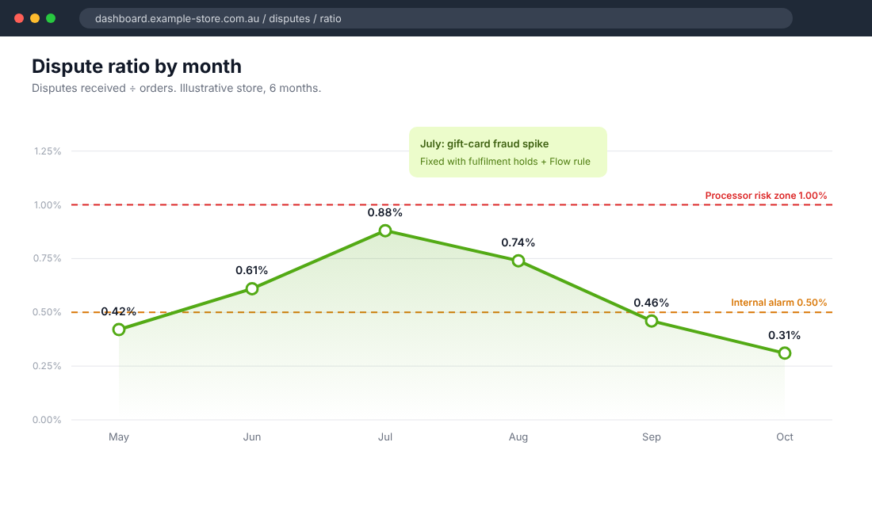Click the 0.31% value label
This screenshot has width=872, height=507.
pos(785,335)
